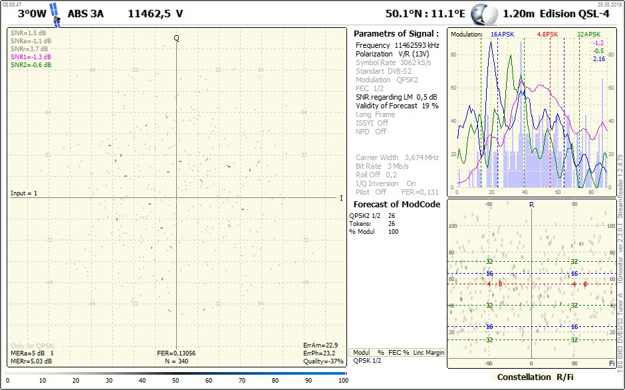Click the FER=0,13056 value under the constellation
The height and width of the screenshot is (390, 625).
coord(176,353)
